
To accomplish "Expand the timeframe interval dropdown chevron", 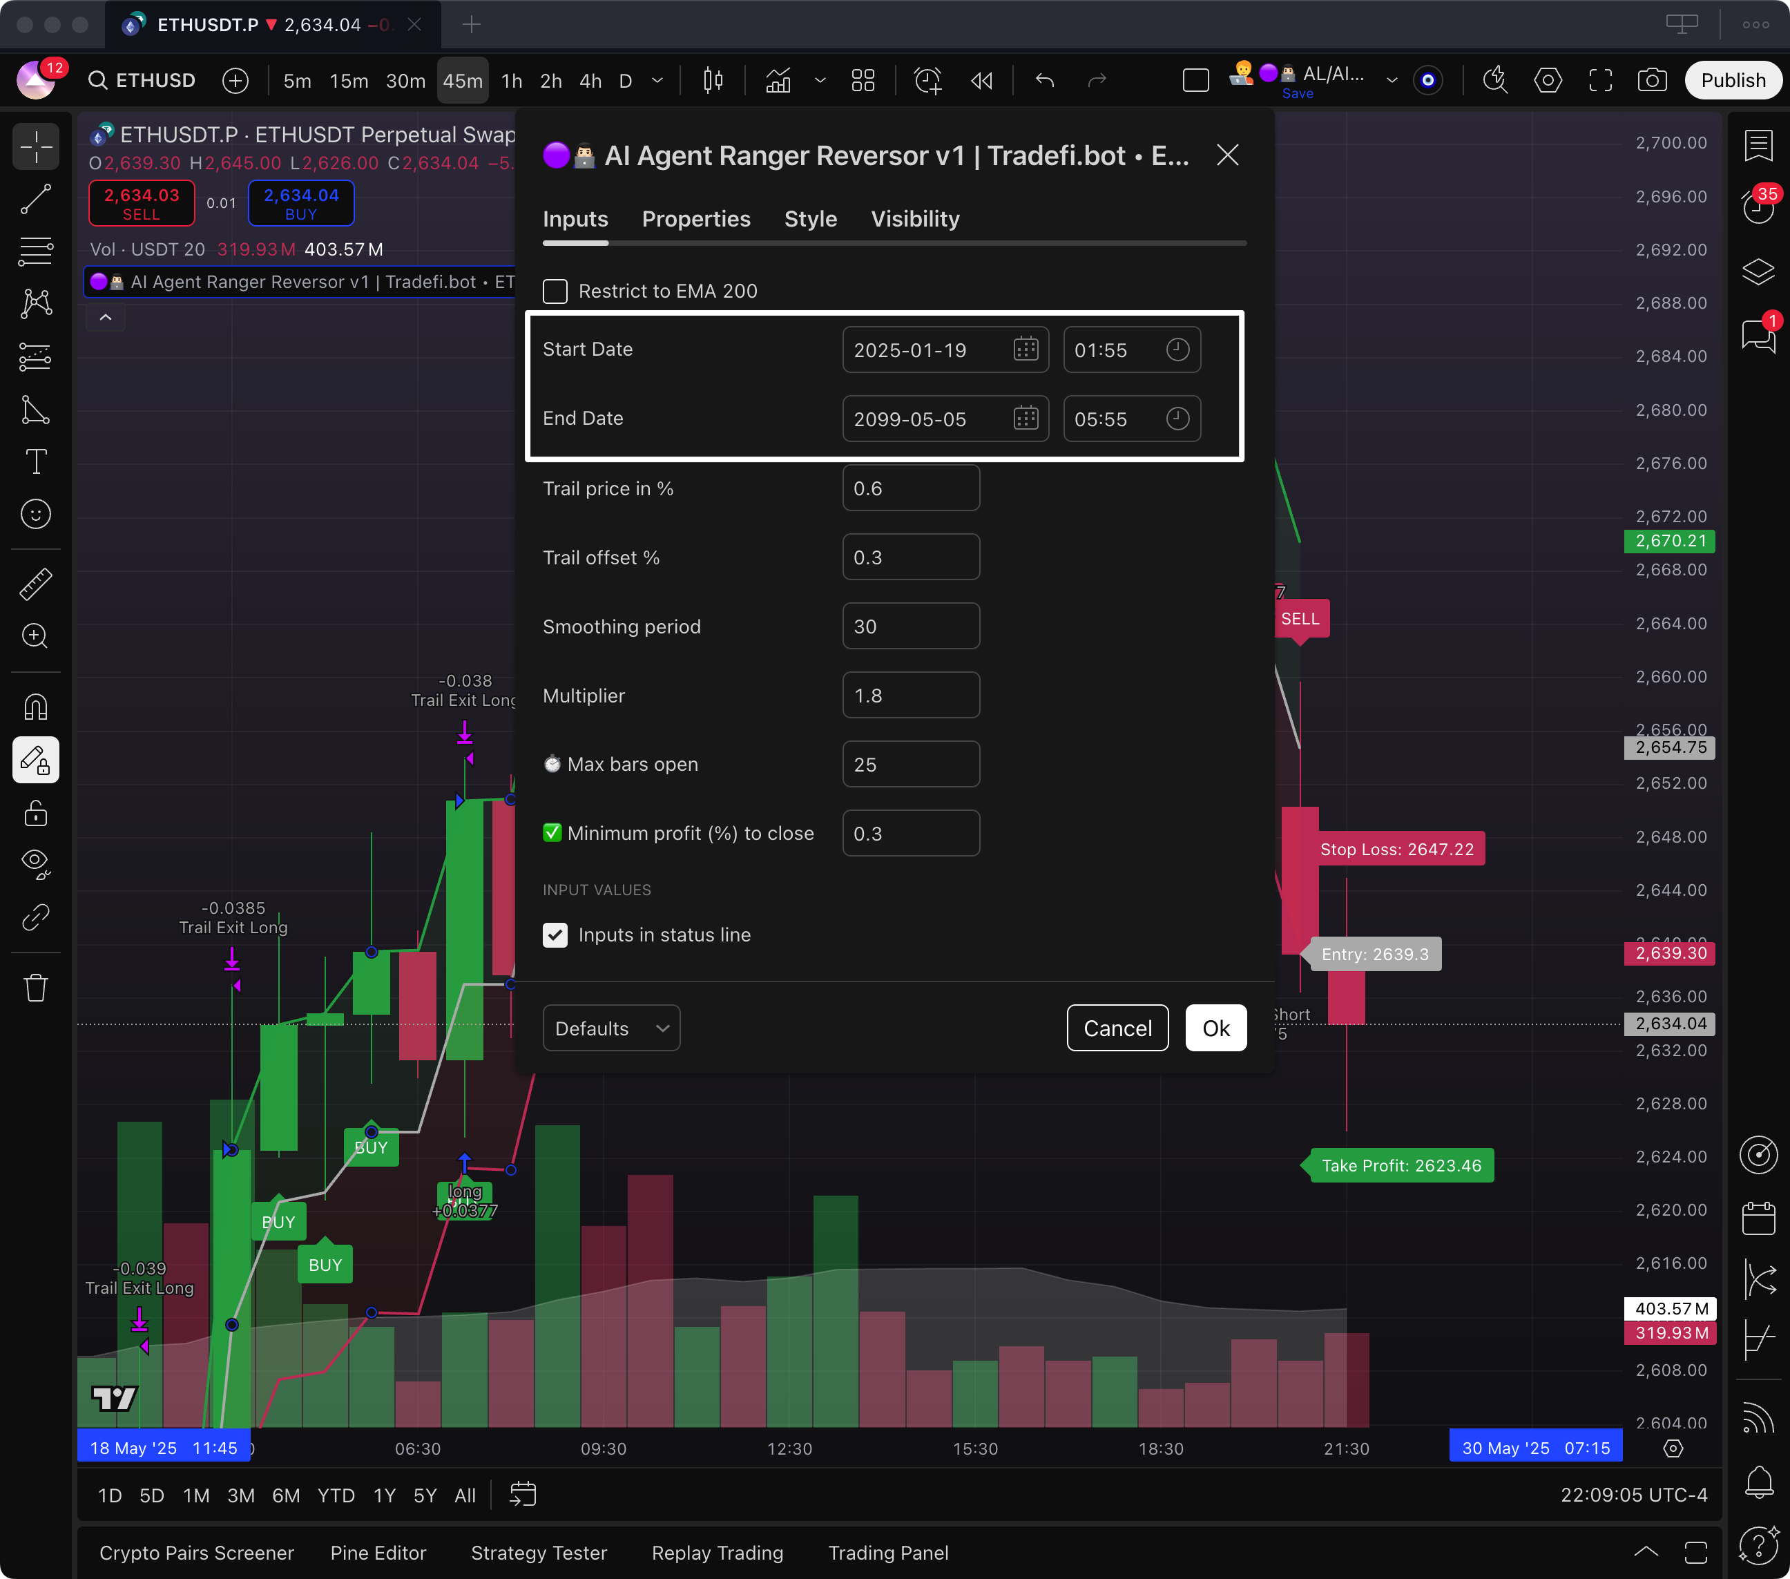I will click(657, 81).
